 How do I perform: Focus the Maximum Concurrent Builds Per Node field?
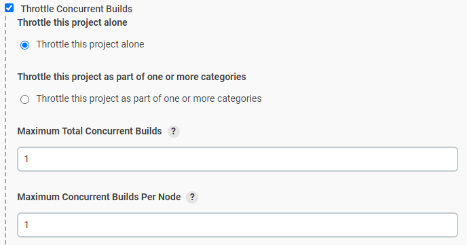point(238,225)
